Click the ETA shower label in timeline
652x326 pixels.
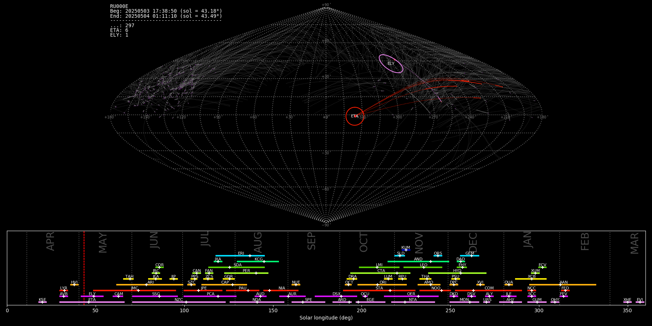92,300
